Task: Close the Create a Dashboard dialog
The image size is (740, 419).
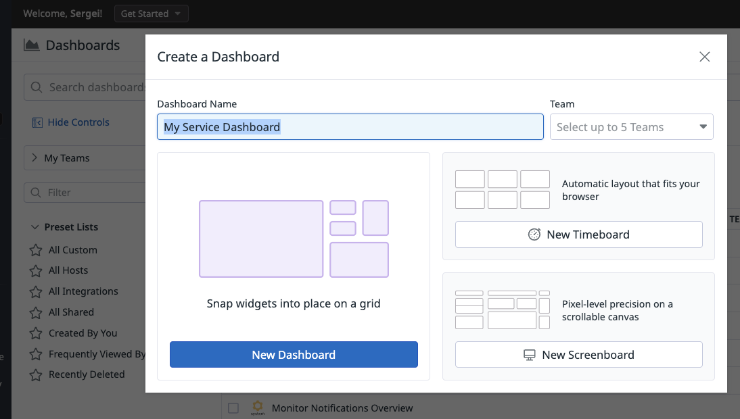Action: (x=704, y=57)
